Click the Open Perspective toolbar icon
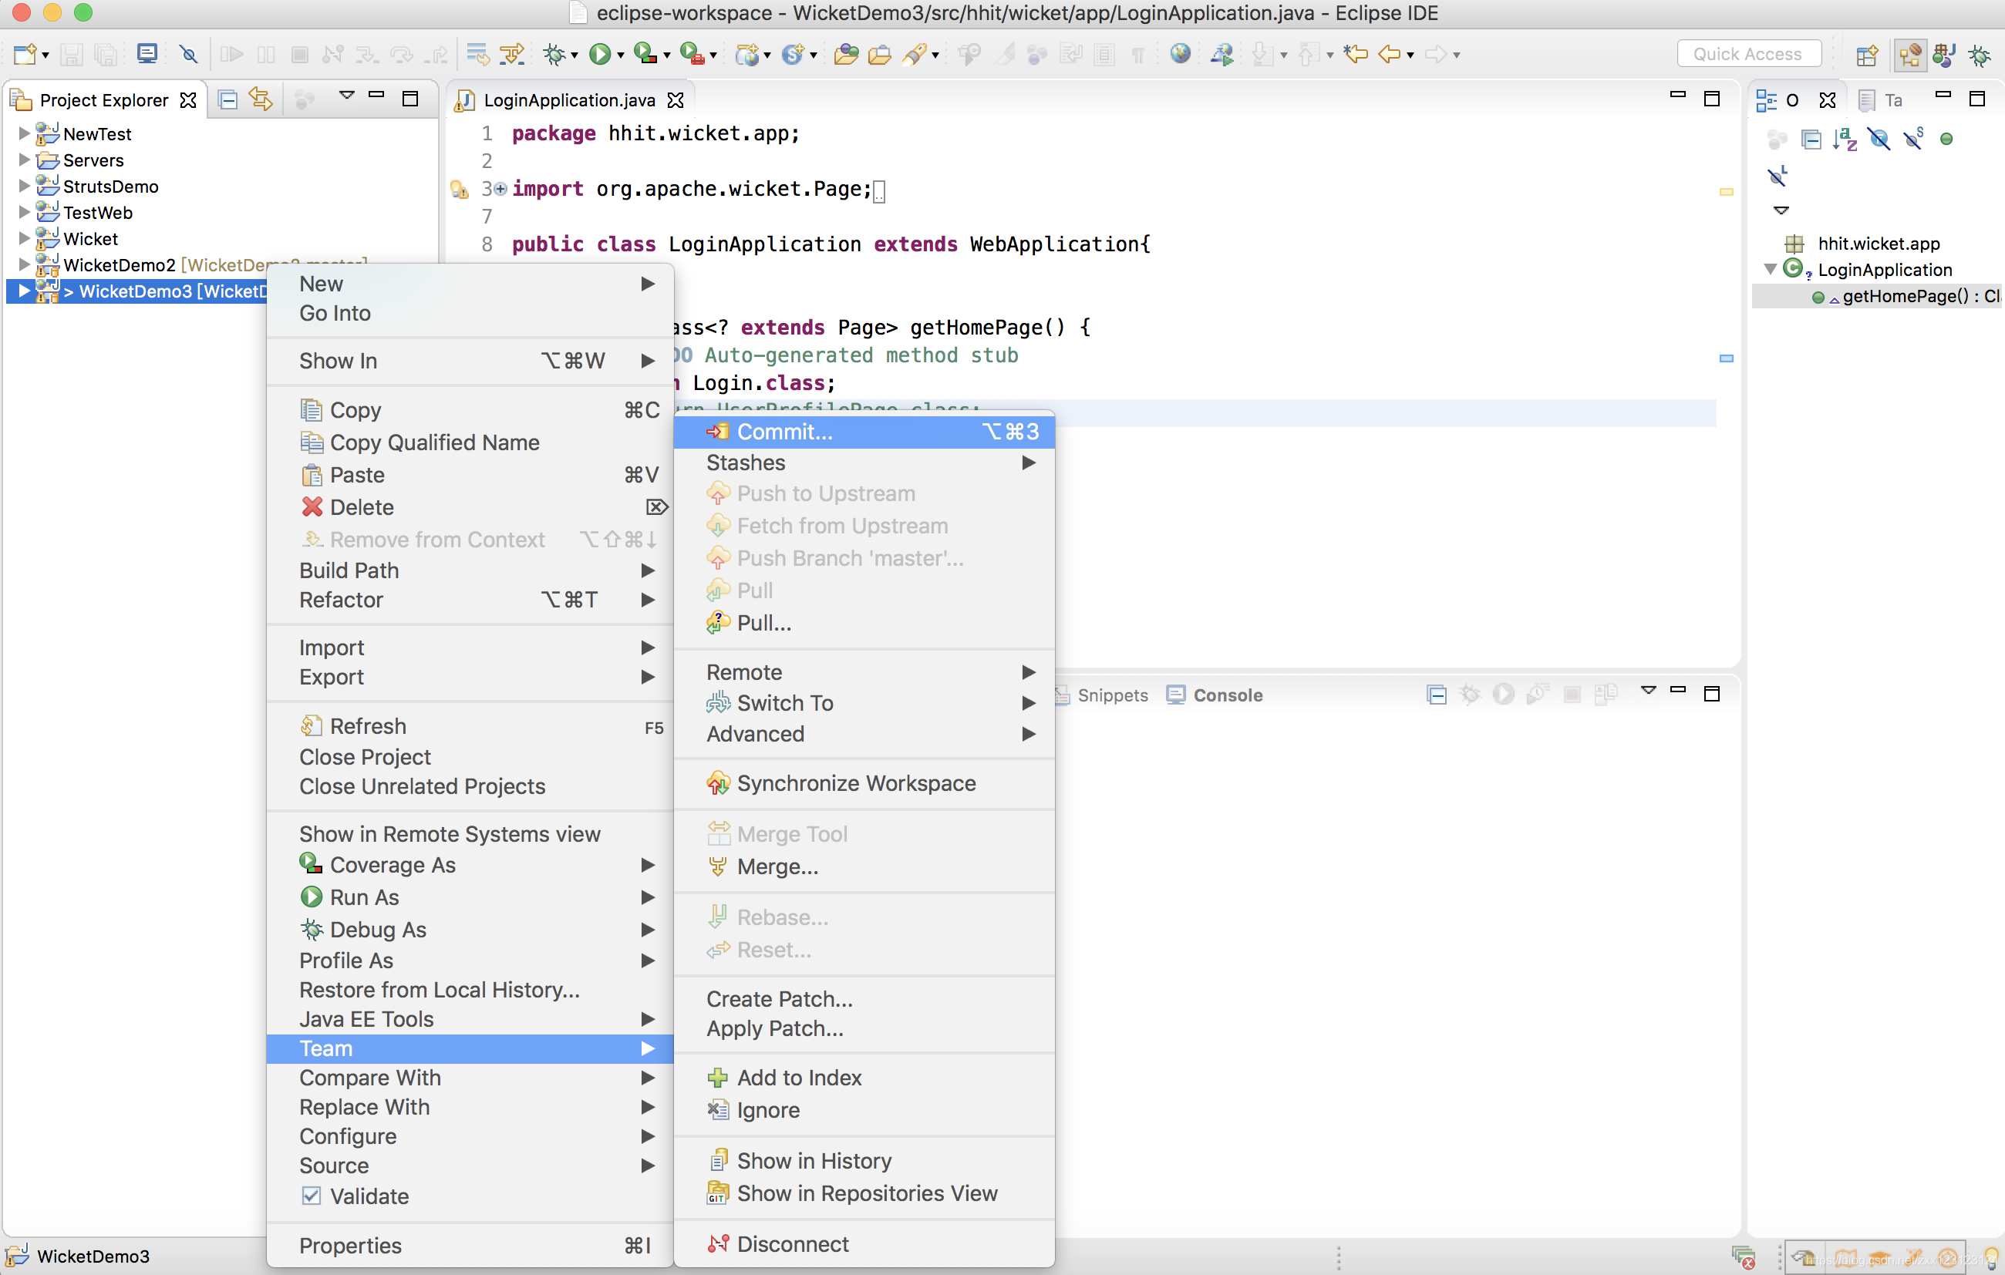 coord(1867,55)
